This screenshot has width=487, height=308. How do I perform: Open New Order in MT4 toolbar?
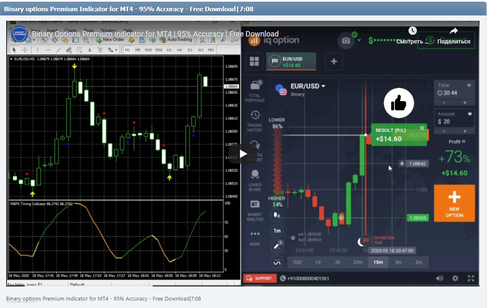(113, 39)
